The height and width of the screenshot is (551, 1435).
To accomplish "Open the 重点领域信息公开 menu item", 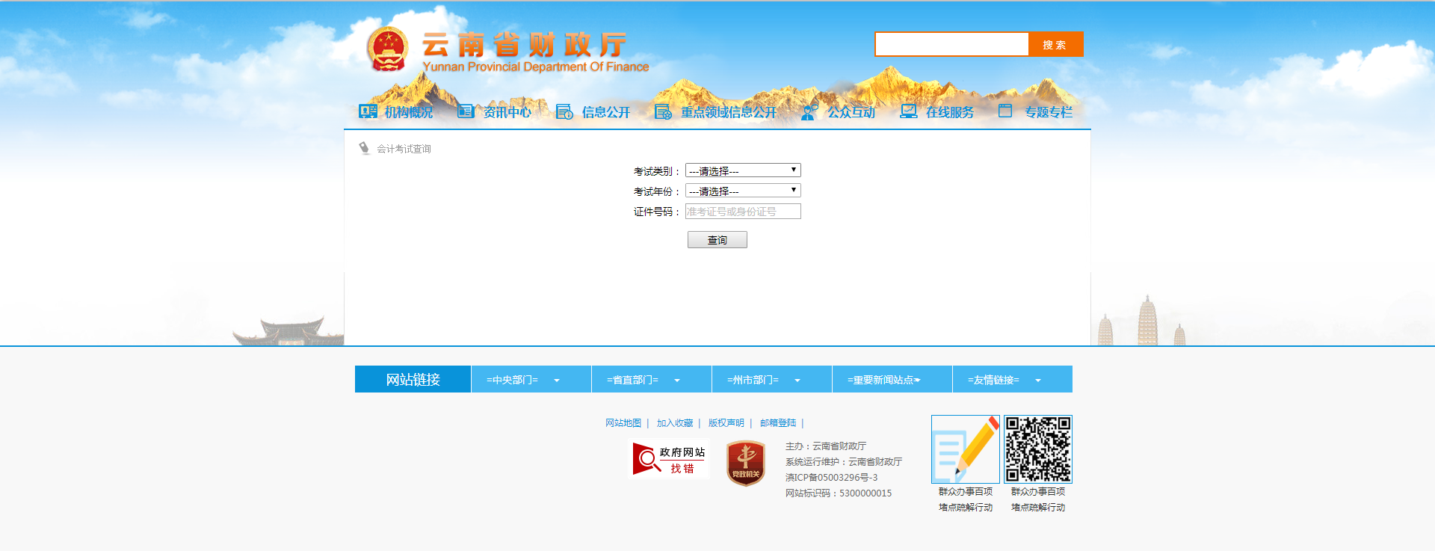I will coord(728,112).
